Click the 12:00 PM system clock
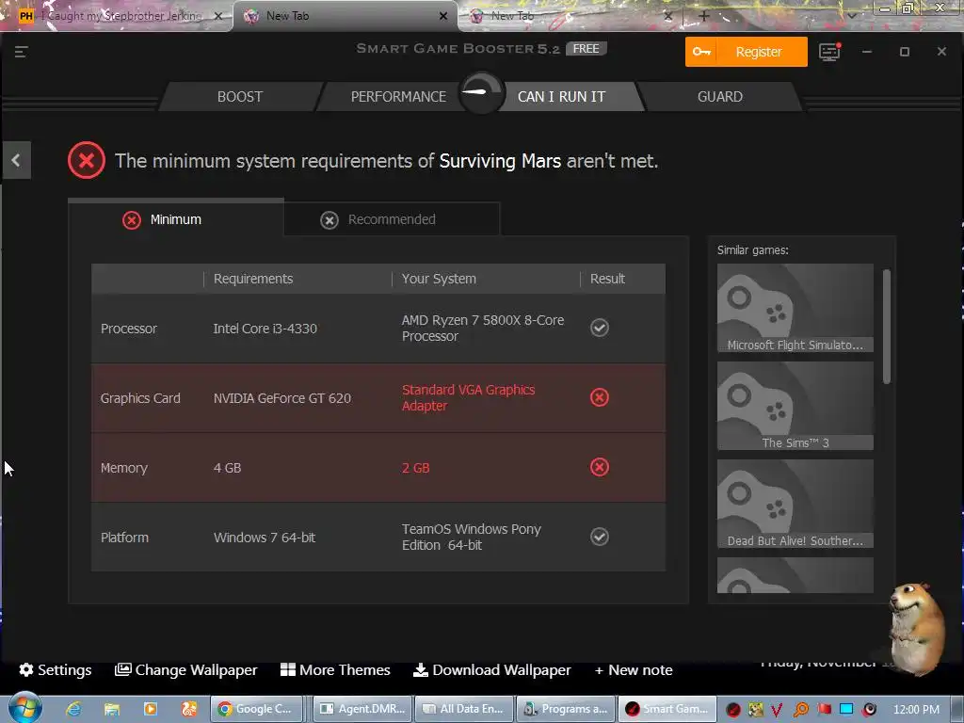964x723 pixels. point(916,710)
